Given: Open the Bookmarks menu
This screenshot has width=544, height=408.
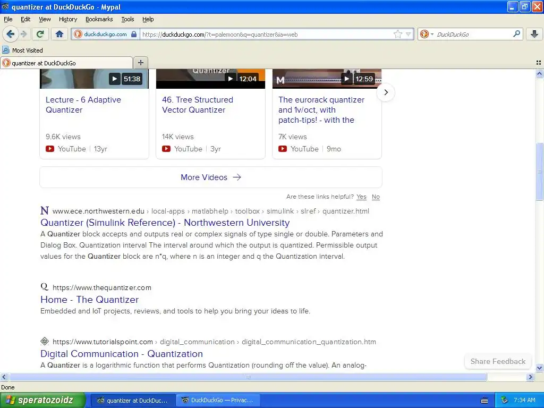Looking at the screenshot, I should click(x=99, y=19).
